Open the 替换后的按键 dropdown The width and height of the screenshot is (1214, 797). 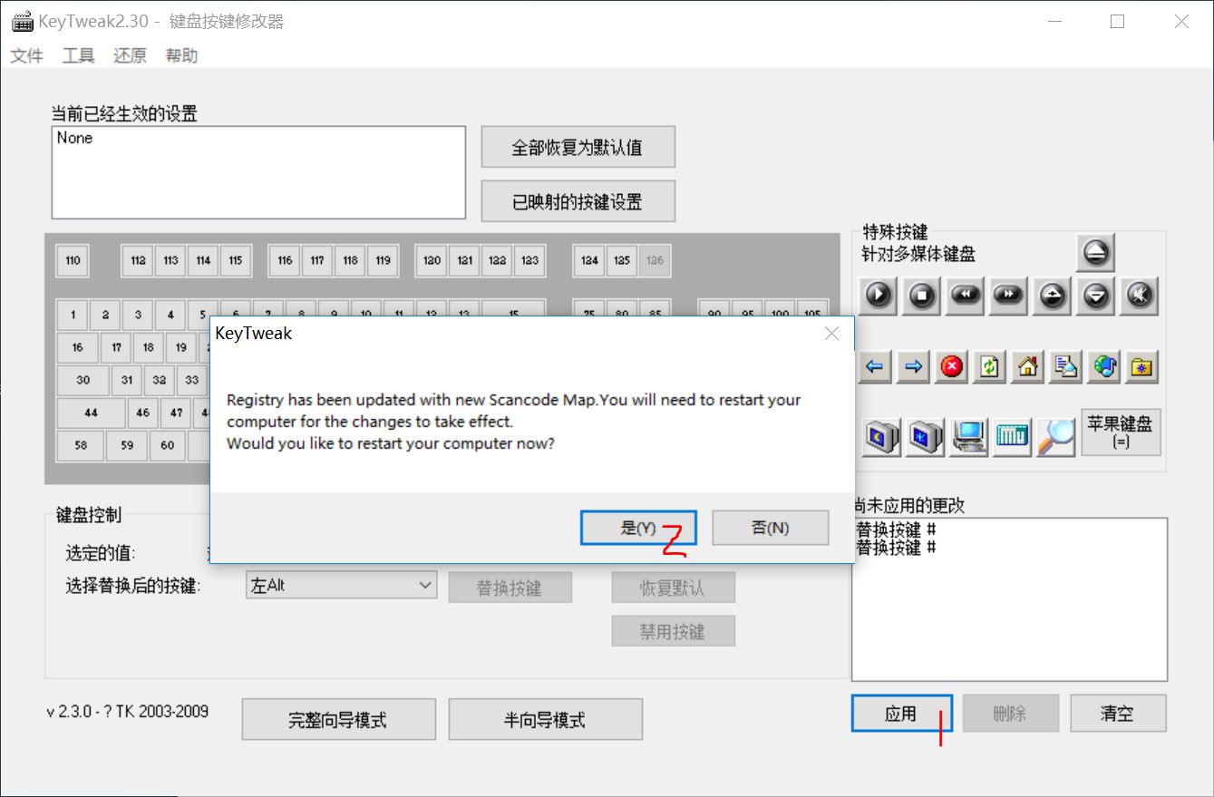coord(424,585)
